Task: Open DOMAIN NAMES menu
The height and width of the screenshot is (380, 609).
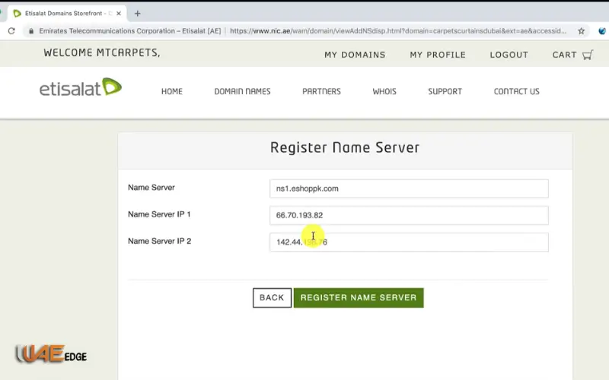Action: (242, 91)
